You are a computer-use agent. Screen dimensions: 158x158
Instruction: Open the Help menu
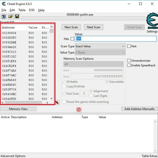pyautogui.click(x=41, y=10)
